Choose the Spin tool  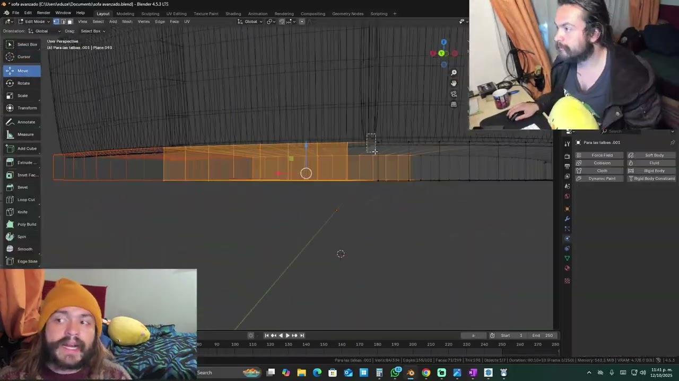(22, 237)
